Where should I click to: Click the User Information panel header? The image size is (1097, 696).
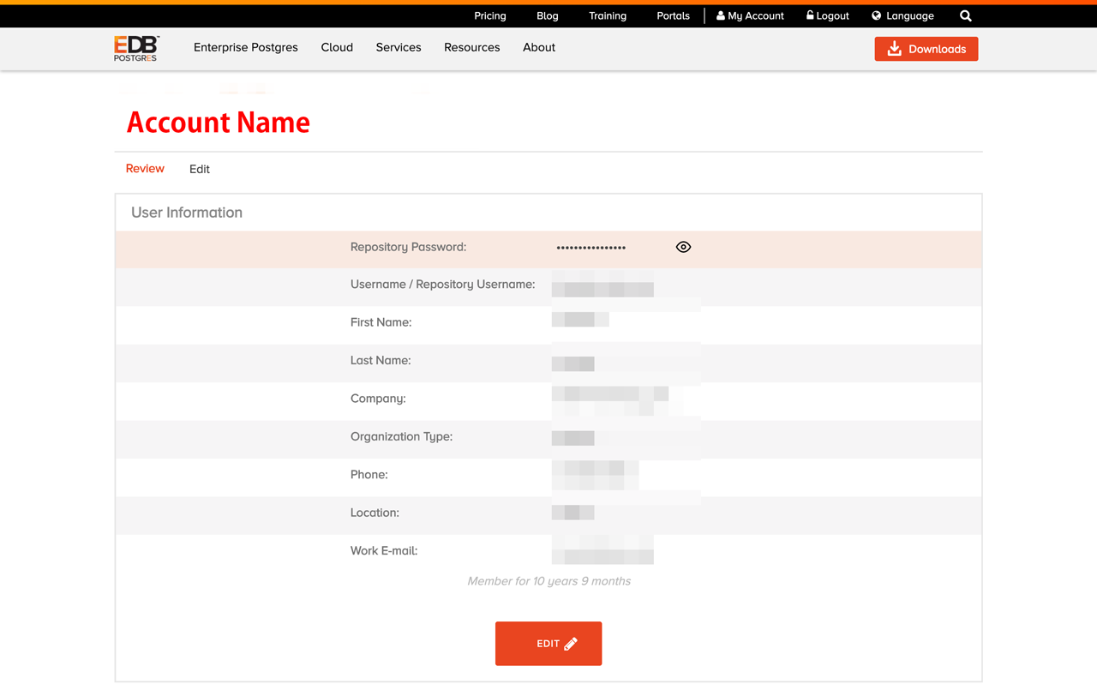[548, 213]
